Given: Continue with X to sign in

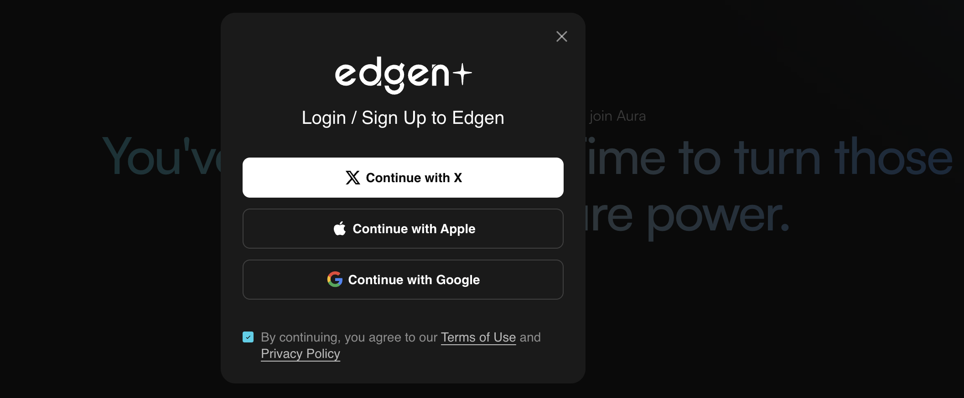Looking at the screenshot, I should (x=403, y=178).
